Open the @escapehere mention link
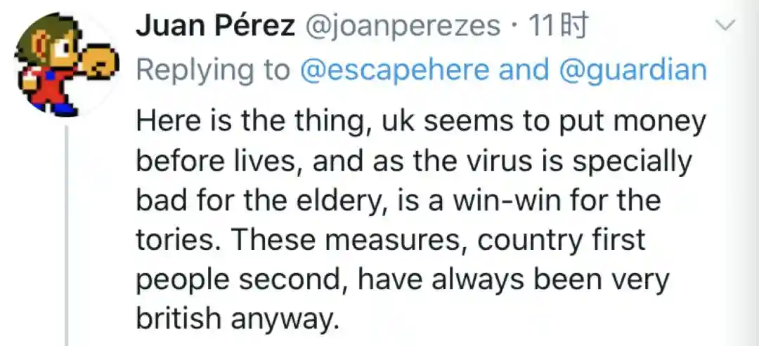 pos(394,69)
